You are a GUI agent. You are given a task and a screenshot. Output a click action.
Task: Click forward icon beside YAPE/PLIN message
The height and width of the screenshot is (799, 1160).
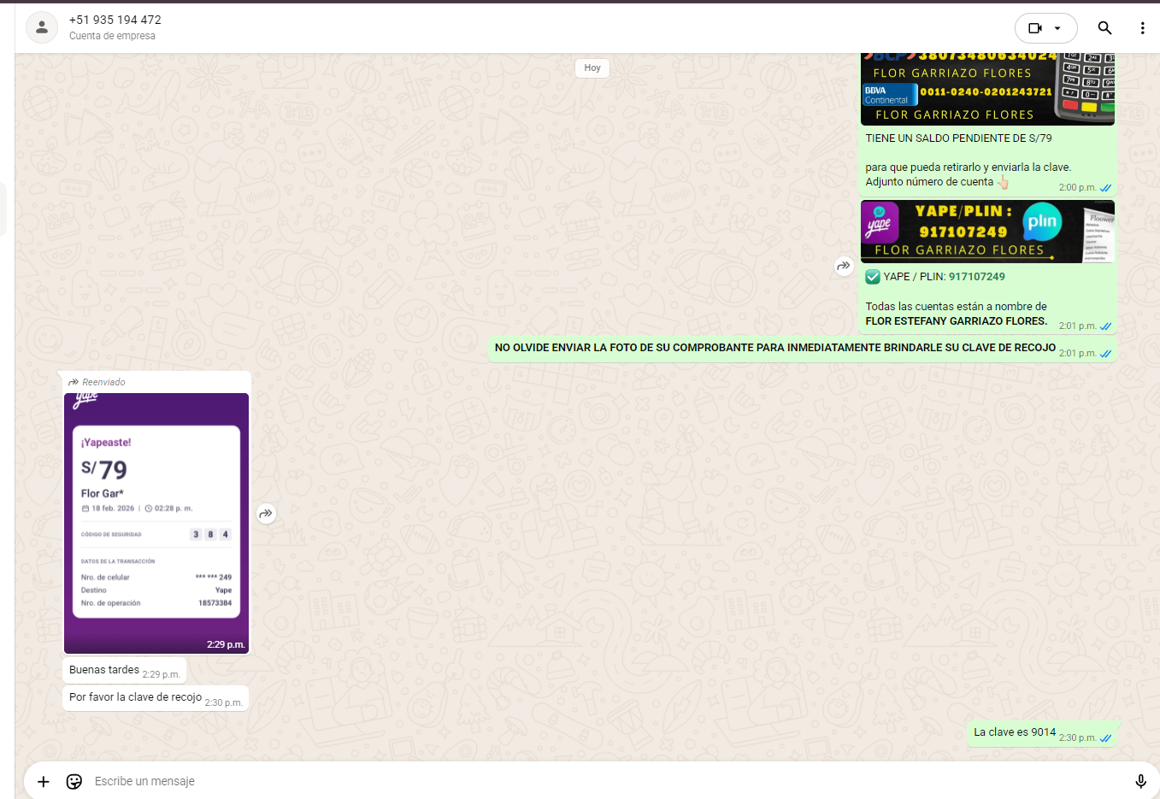(x=844, y=266)
